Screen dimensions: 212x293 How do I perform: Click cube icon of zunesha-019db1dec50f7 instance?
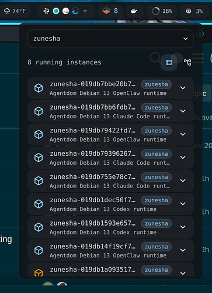[39, 204]
